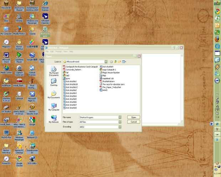Select the Microsoft Flight Simulator desktop shortcut
221x177 pixels.
click(32, 97)
